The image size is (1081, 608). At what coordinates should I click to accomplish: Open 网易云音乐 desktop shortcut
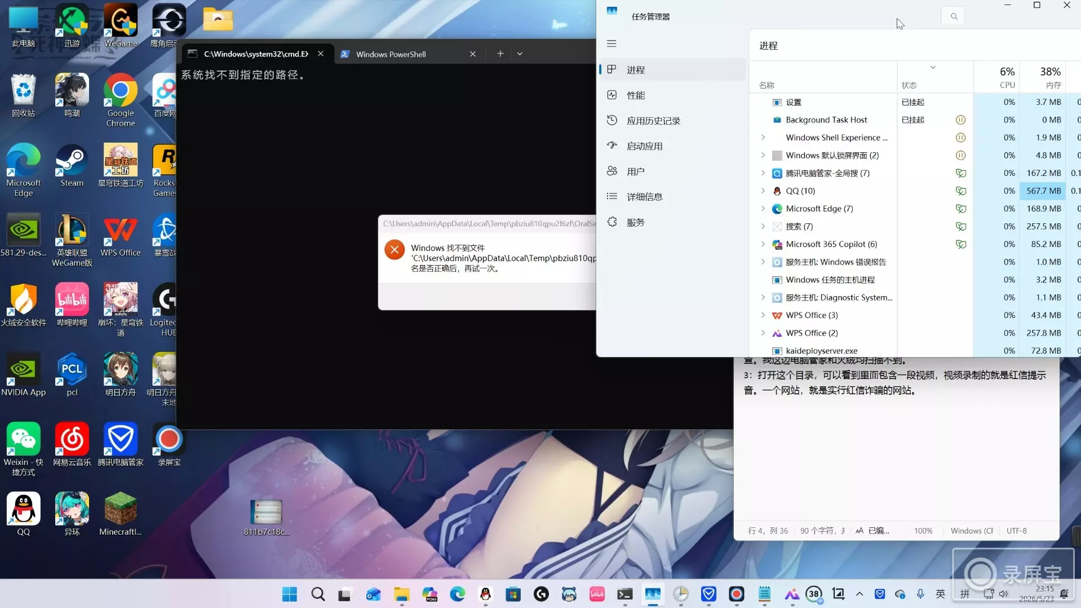pos(72,445)
